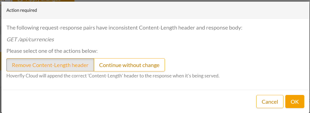Cancel the Action required dialog
This screenshot has width=310, height=113.
click(x=270, y=102)
